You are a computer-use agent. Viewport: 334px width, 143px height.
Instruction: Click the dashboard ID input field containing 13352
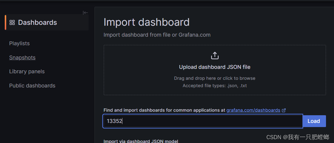203,121
